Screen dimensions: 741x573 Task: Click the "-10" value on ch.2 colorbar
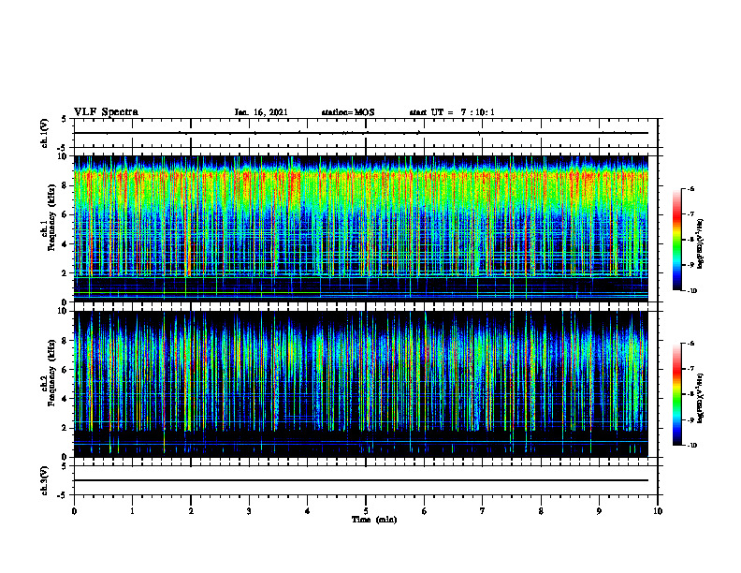click(691, 446)
